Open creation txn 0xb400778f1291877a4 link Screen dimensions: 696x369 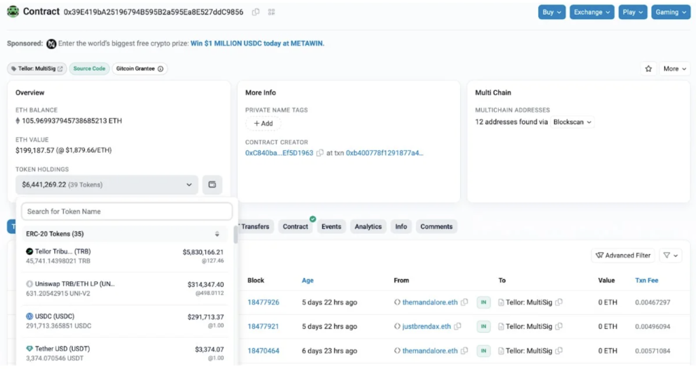(385, 153)
